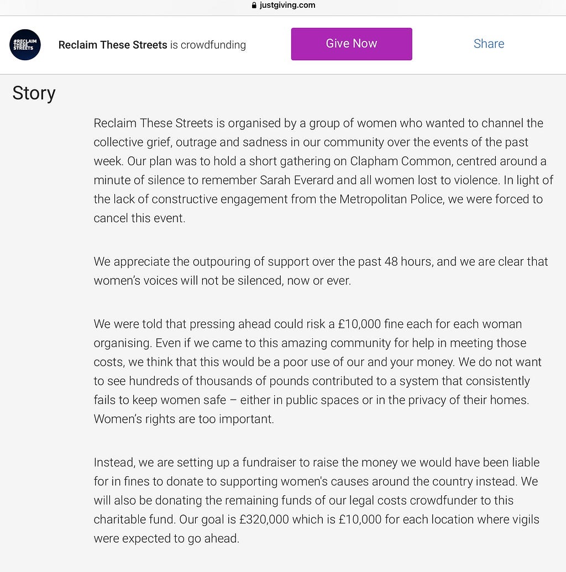Screen dimensions: 566x572
Task: Select the Story section heading
Action: 34,93
